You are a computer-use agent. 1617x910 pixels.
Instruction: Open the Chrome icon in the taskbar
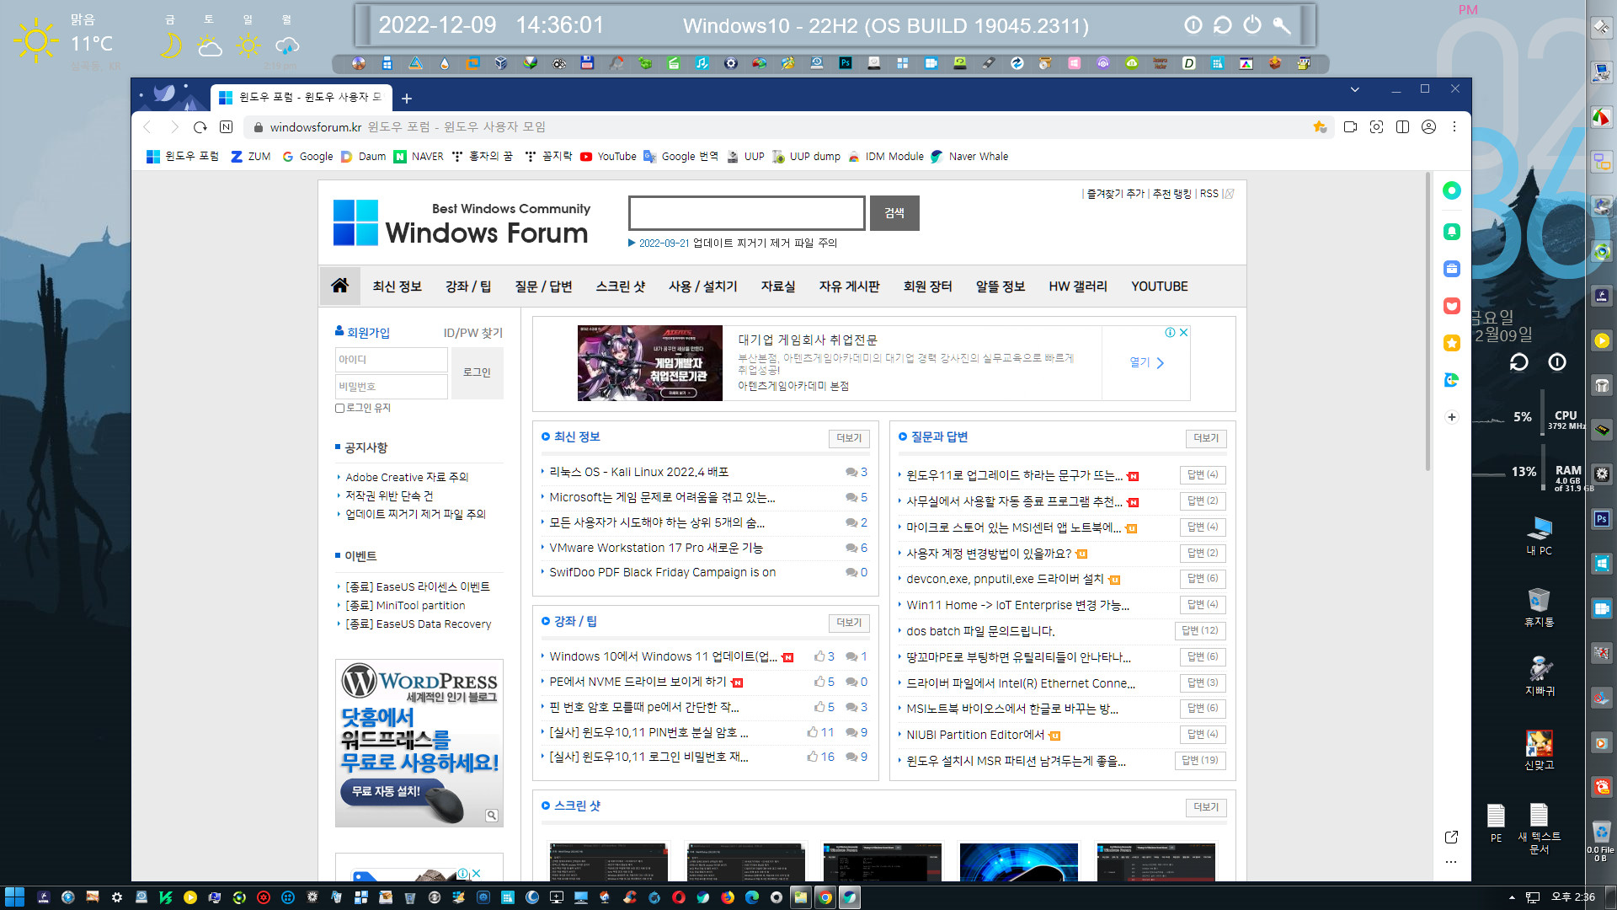point(825,897)
